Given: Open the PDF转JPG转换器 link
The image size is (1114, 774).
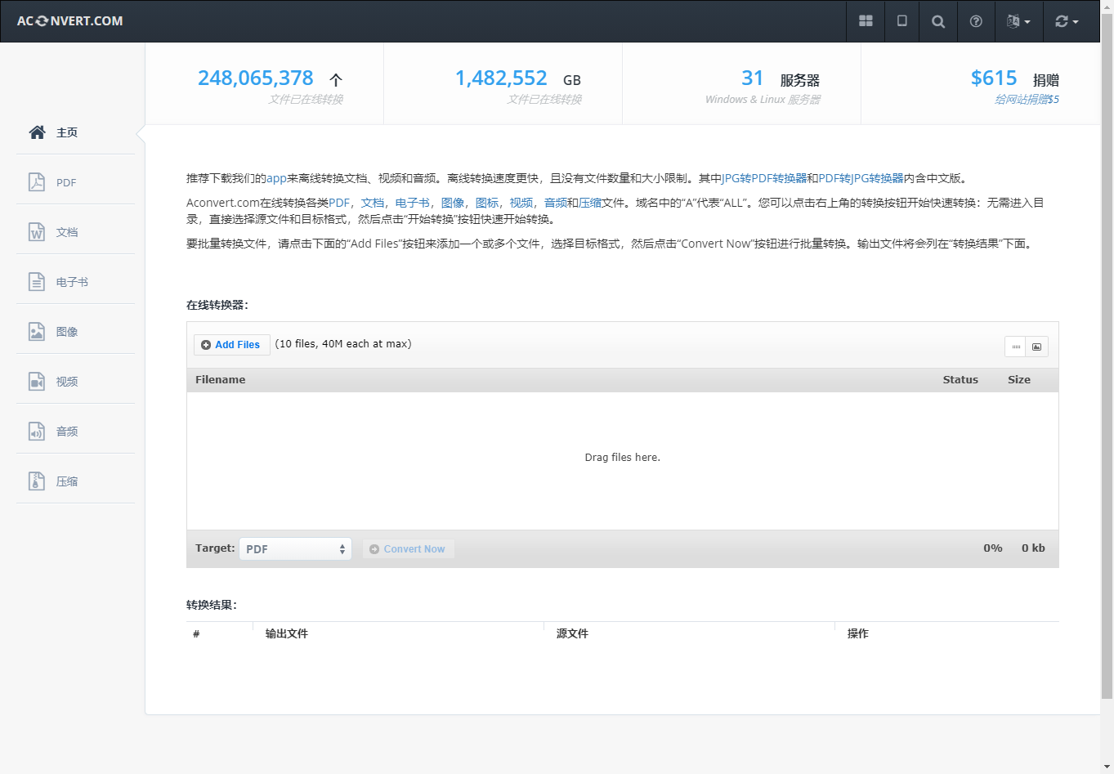Looking at the screenshot, I should point(861,178).
